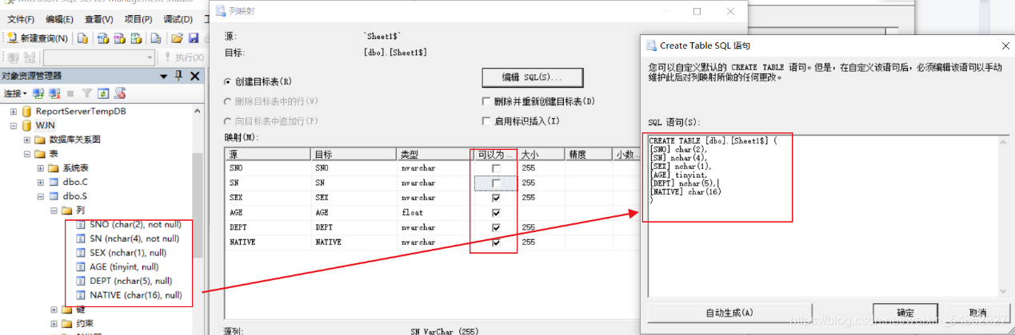Click the MDX query toolbar icon
Viewport: 1015px width, 335px height.
tap(103, 38)
